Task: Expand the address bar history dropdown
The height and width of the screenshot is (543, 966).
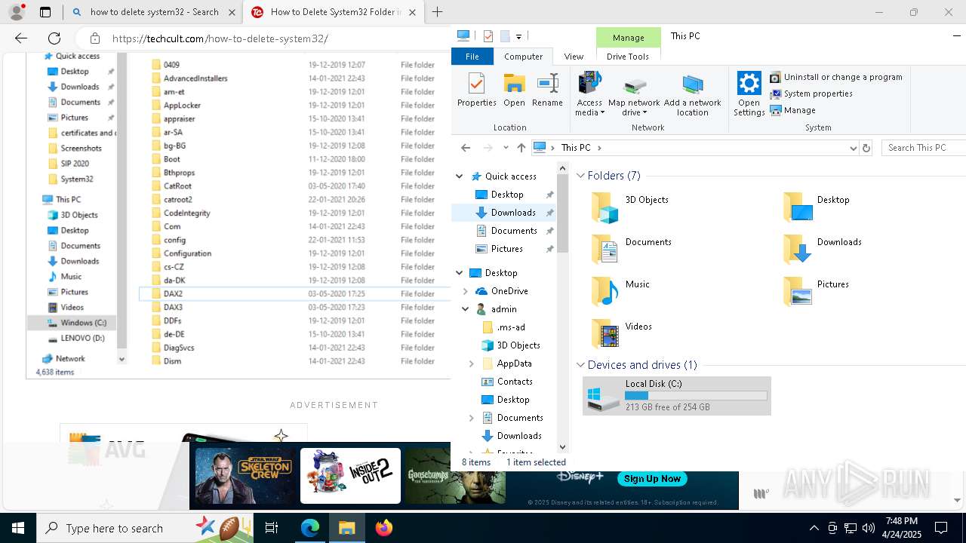Action: [853, 148]
